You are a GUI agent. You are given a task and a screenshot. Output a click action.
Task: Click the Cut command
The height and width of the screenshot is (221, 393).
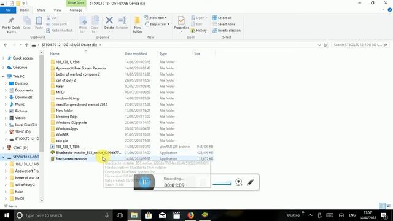point(52,18)
